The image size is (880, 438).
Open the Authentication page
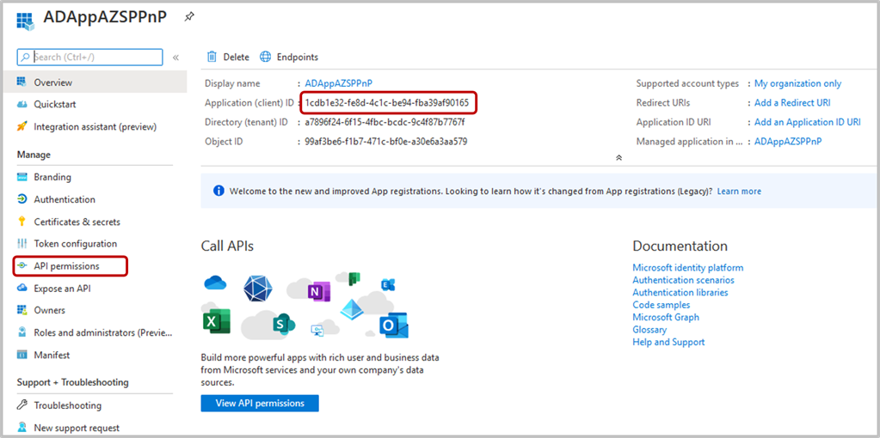pos(65,199)
